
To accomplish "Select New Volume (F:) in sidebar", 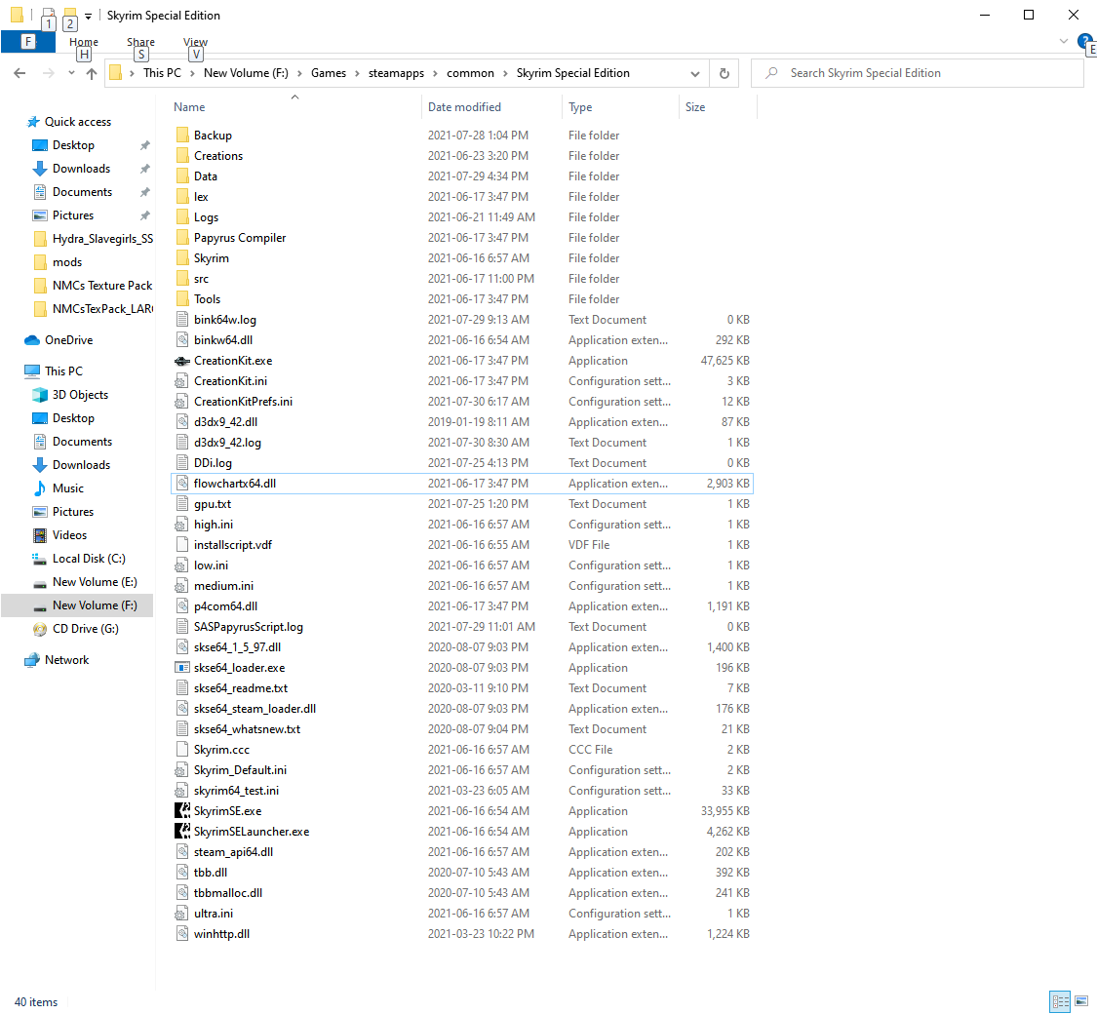I will pos(78,605).
